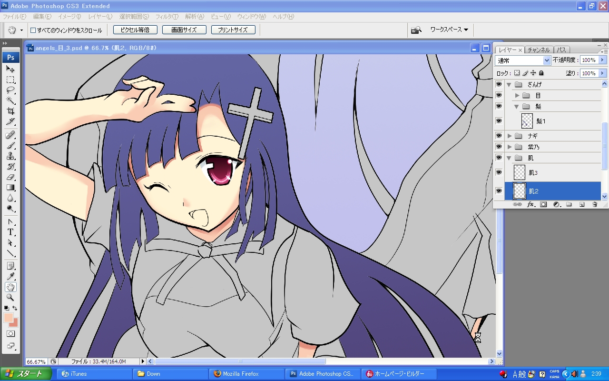This screenshot has height=381, width=609.
Task: Open the ファイル menu
Action: (15, 17)
